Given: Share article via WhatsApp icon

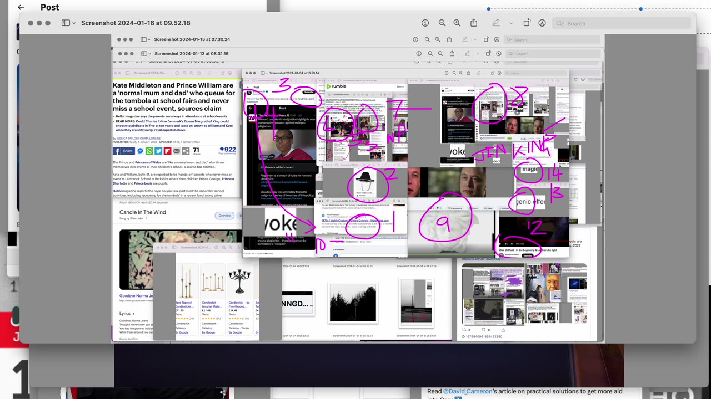Looking at the screenshot, I should pyautogui.click(x=149, y=151).
